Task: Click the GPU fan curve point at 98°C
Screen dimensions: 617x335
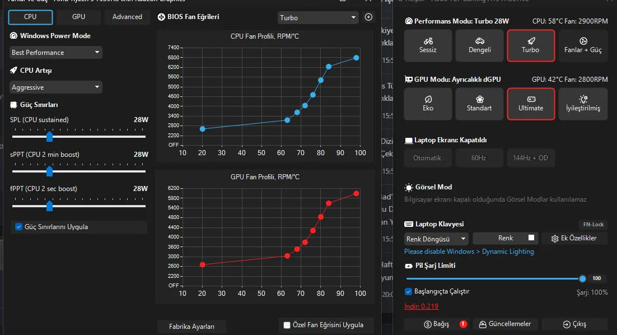Action: tap(356, 193)
